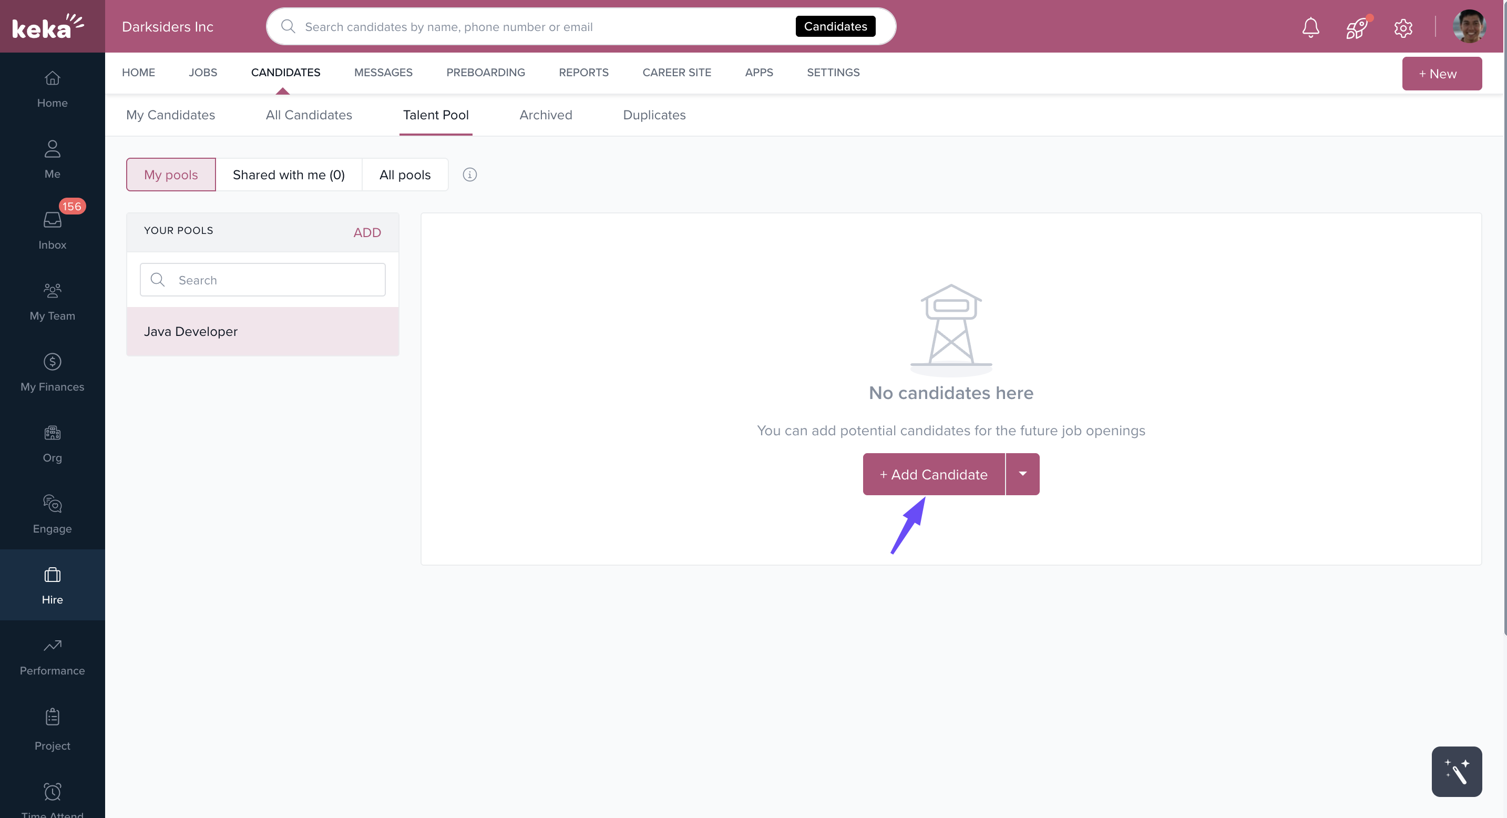
Task: Open the Inbox in sidebar
Action: (52, 229)
